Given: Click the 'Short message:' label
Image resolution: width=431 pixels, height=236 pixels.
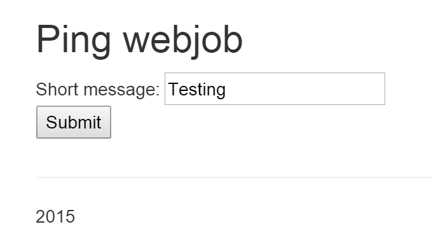Looking at the screenshot, I should coord(98,90).
